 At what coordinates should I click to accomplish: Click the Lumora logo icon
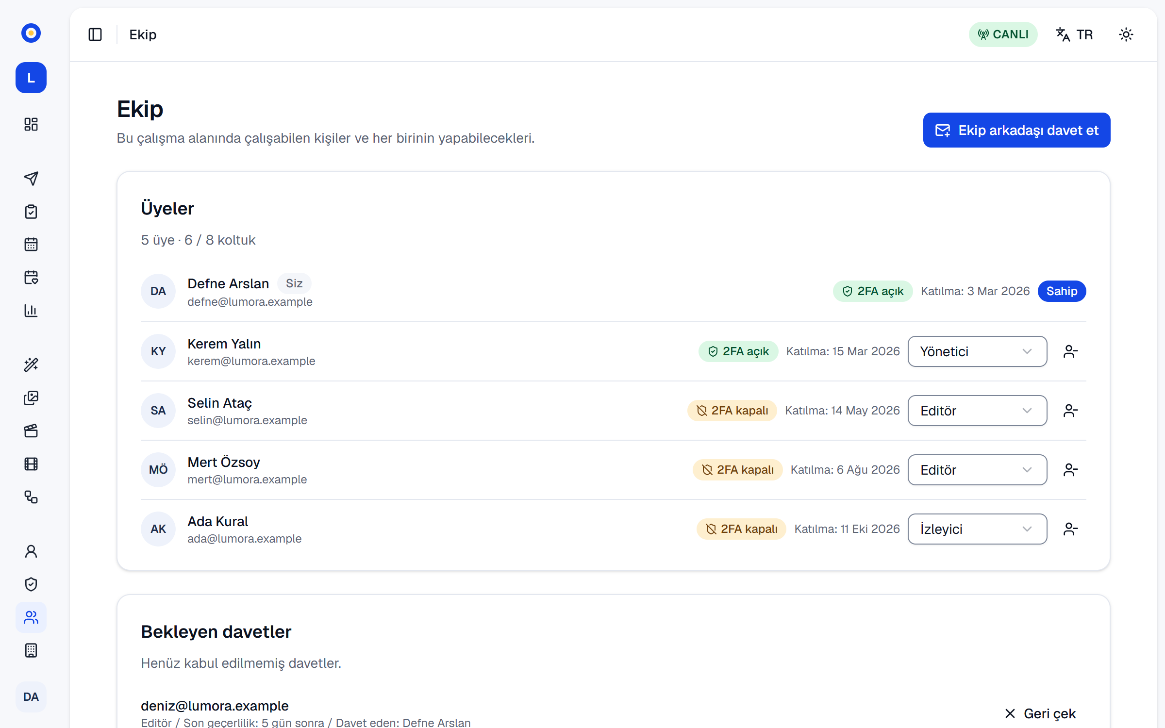click(31, 33)
